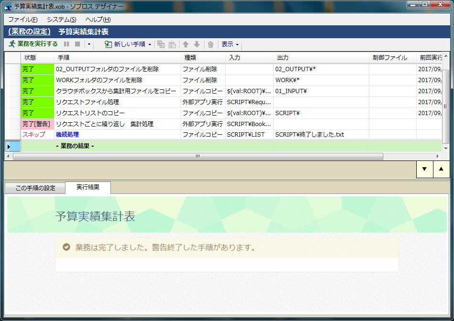Click the pause icon in toolbar
The image size is (454, 321).
click(x=66, y=44)
